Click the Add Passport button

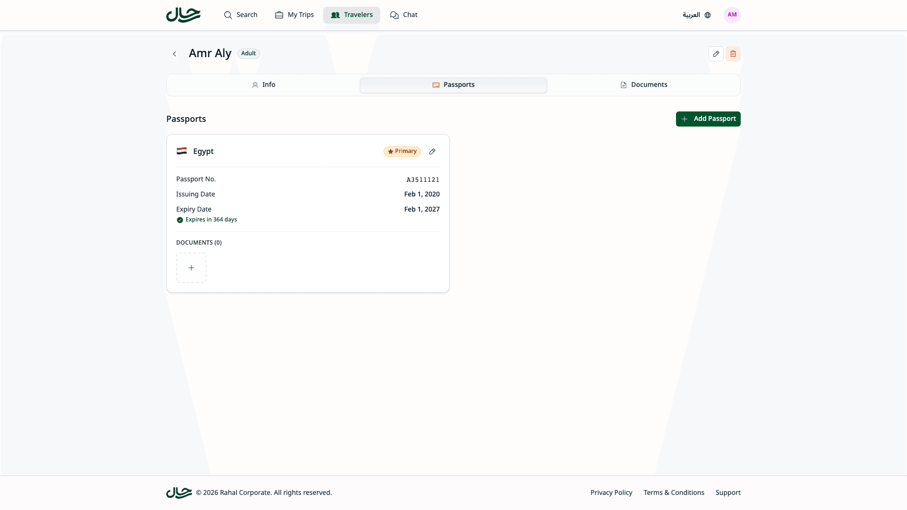click(x=708, y=119)
